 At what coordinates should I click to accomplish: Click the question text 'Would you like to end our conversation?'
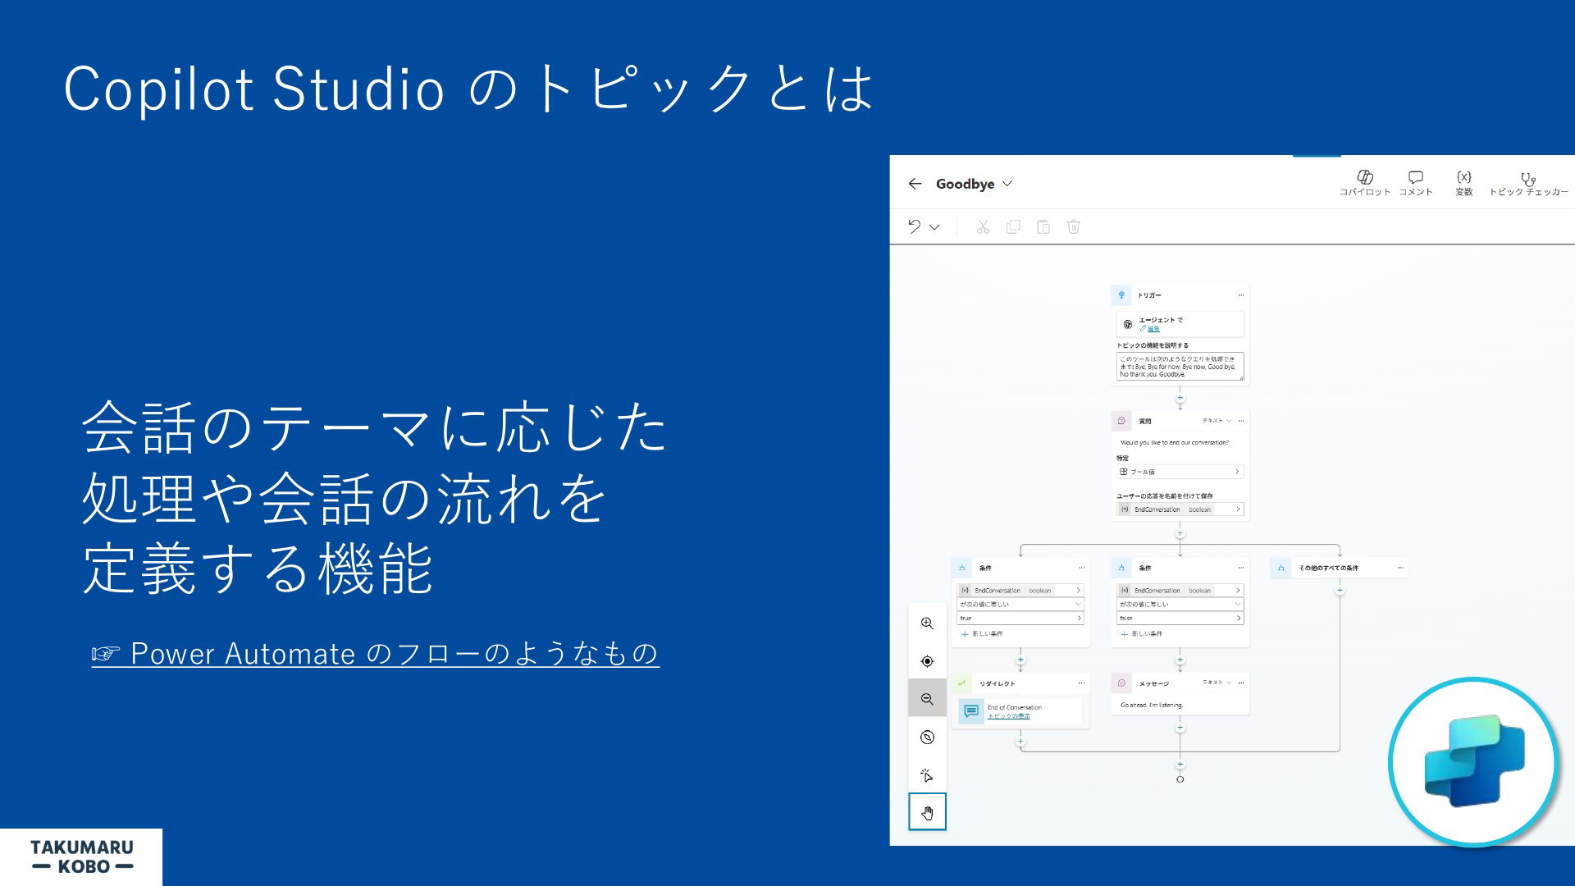pyautogui.click(x=1174, y=443)
